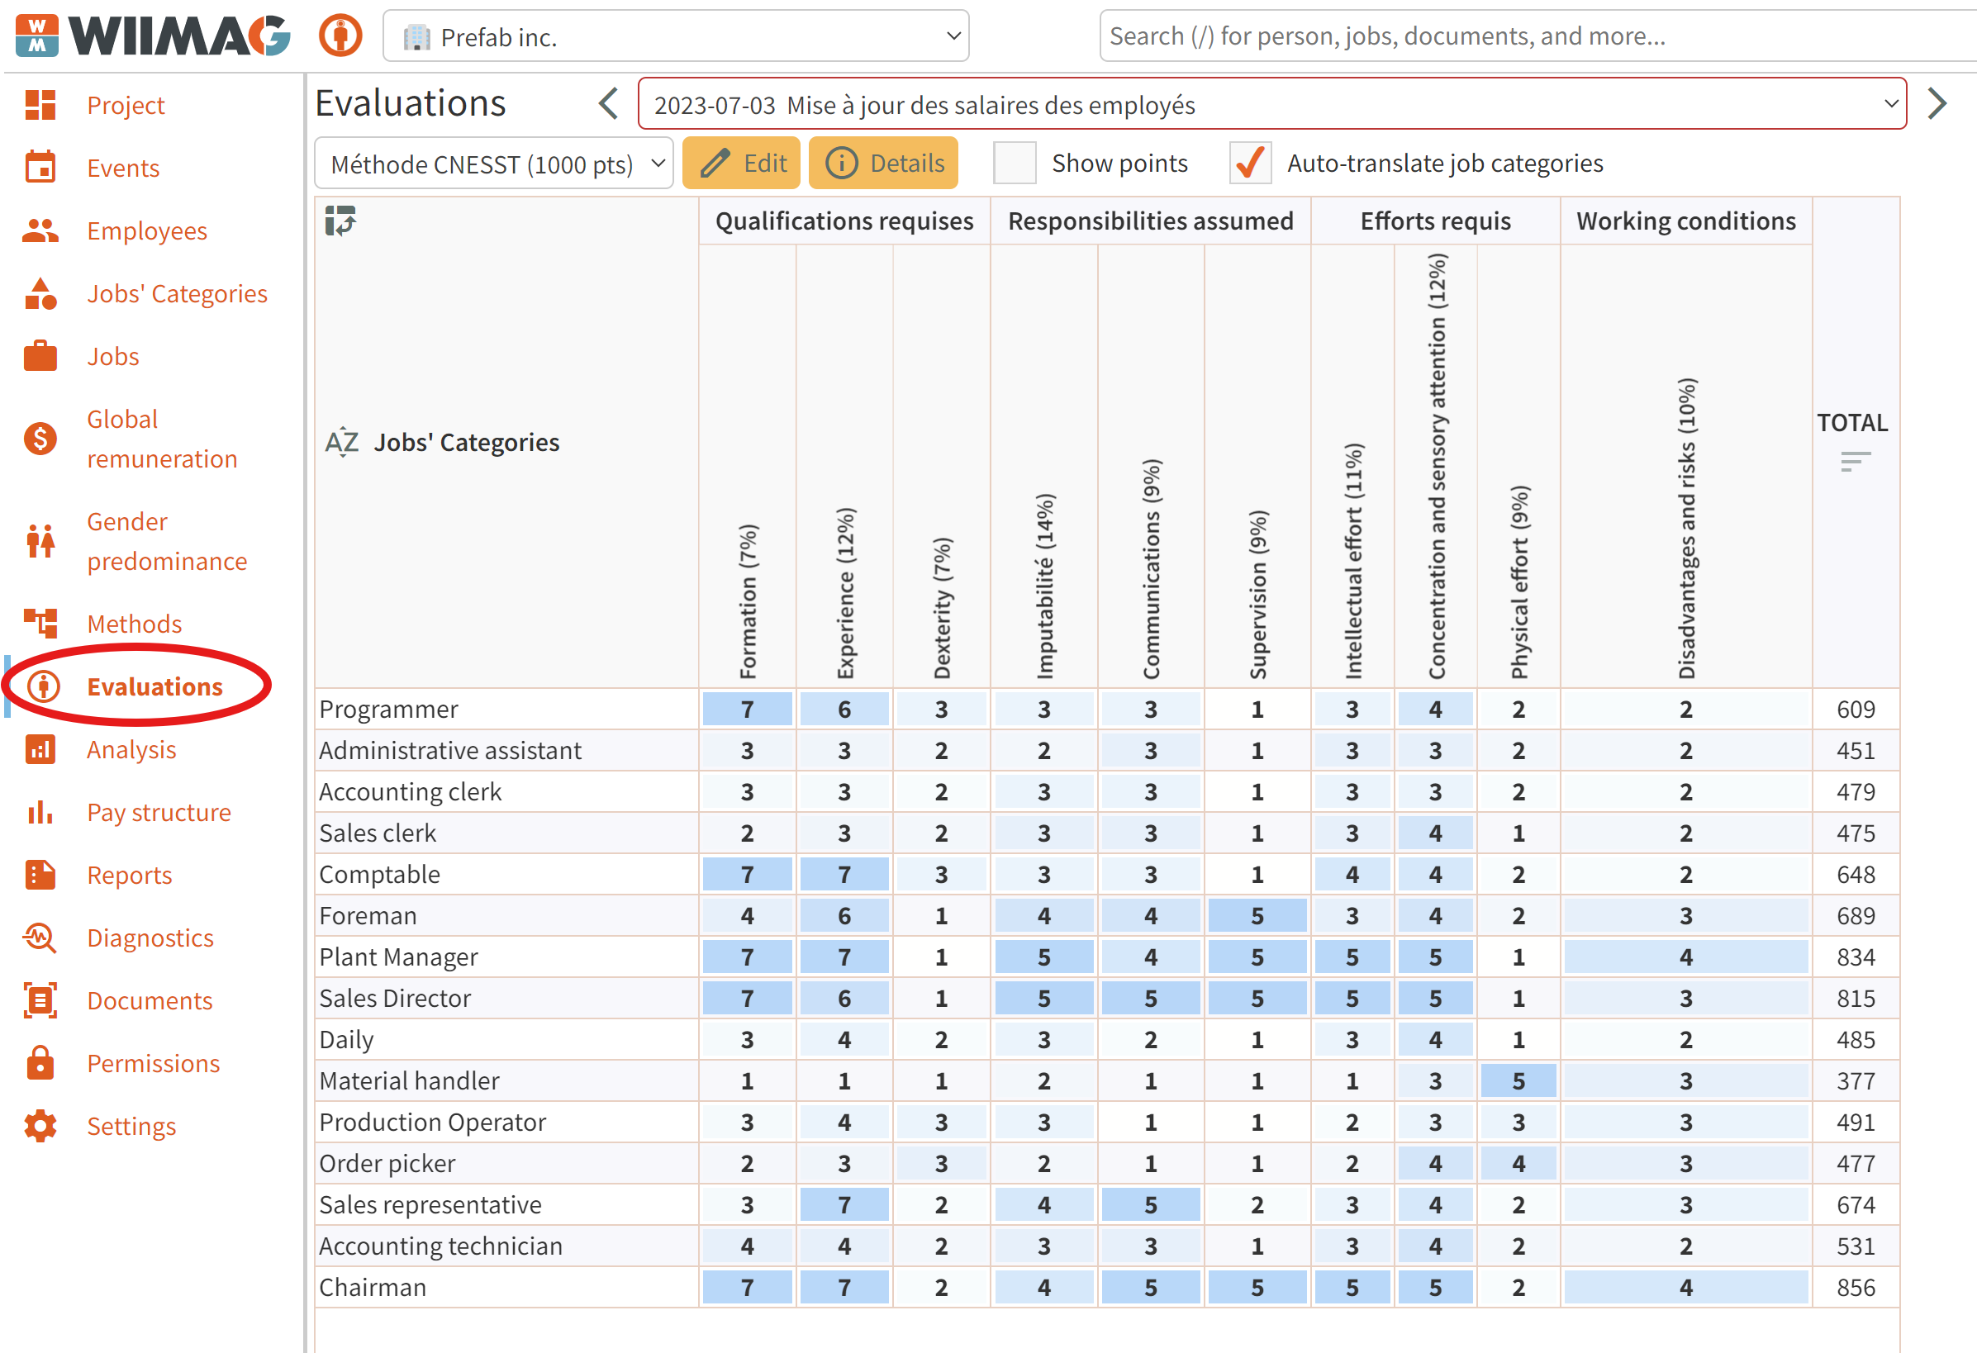This screenshot has width=1977, height=1353.
Task: Click the orange person info icon beside the logo
Action: click(x=341, y=36)
